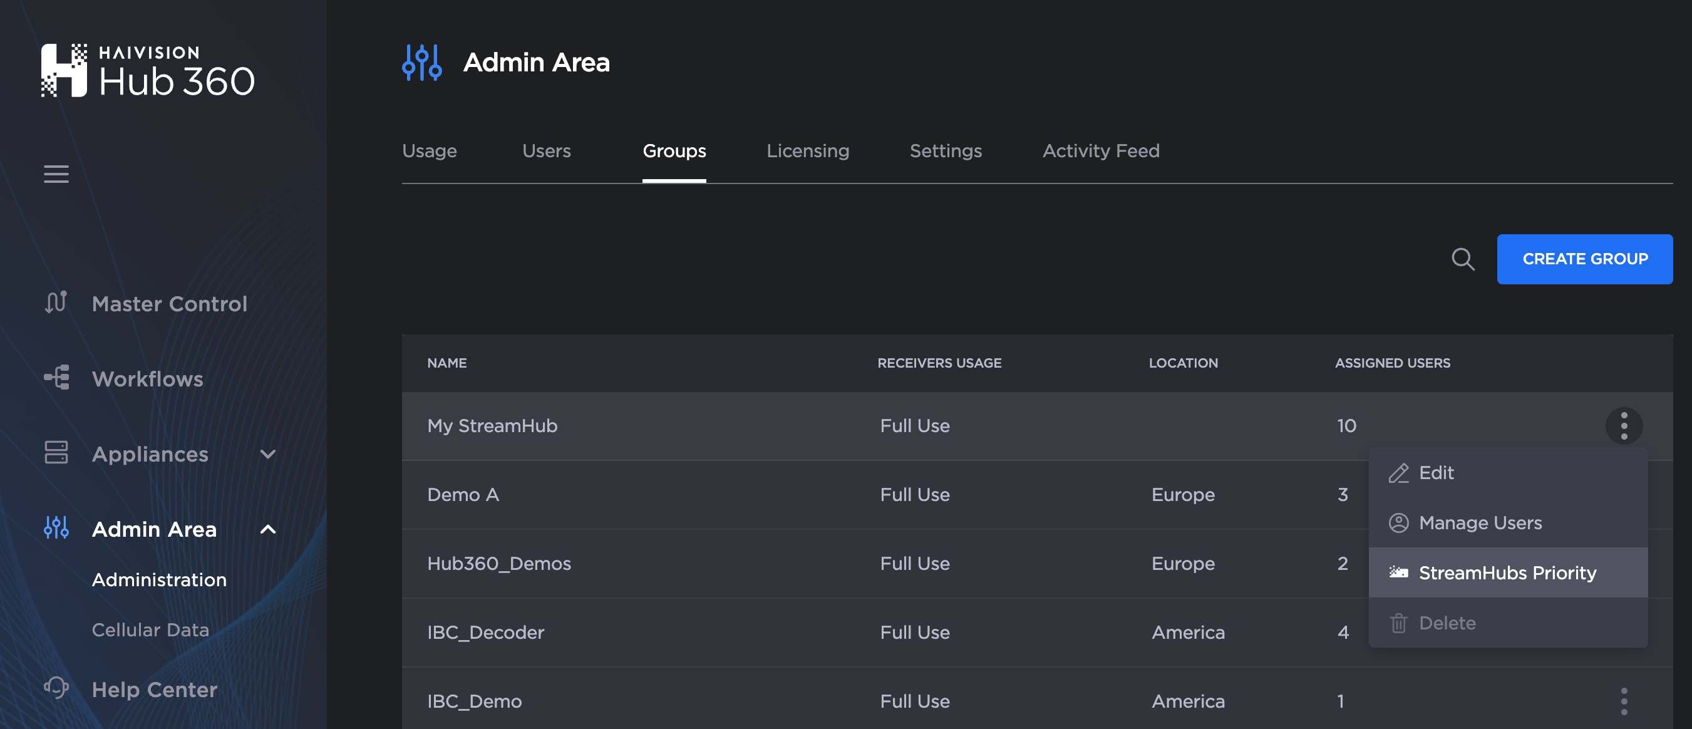Open three-dot menu for IBC_Demo row

tap(1623, 701)
